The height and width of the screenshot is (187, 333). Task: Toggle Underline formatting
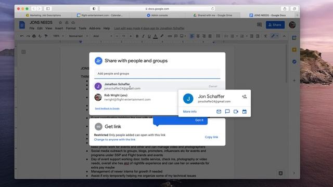[149, 36]
